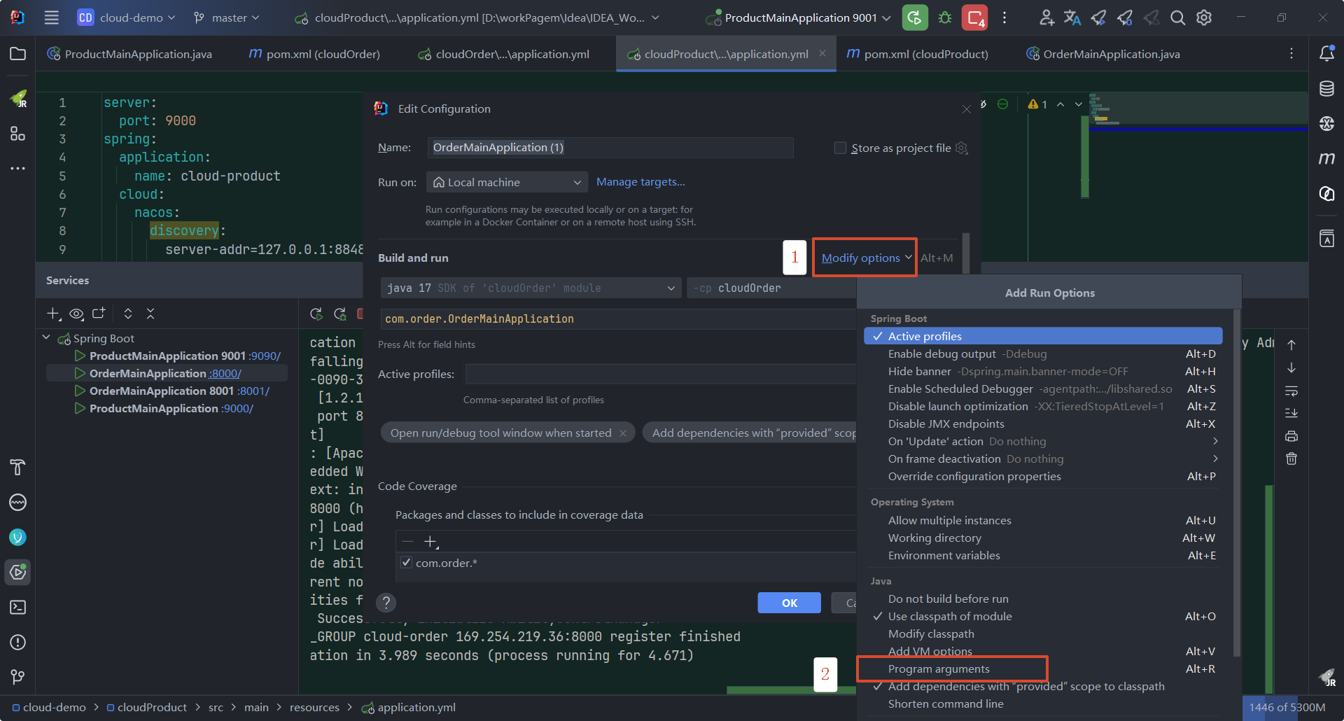Open the Code With Me user icon
1344x721 pixels.
1046,17
